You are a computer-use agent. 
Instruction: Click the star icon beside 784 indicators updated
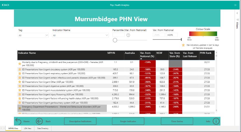183,45
